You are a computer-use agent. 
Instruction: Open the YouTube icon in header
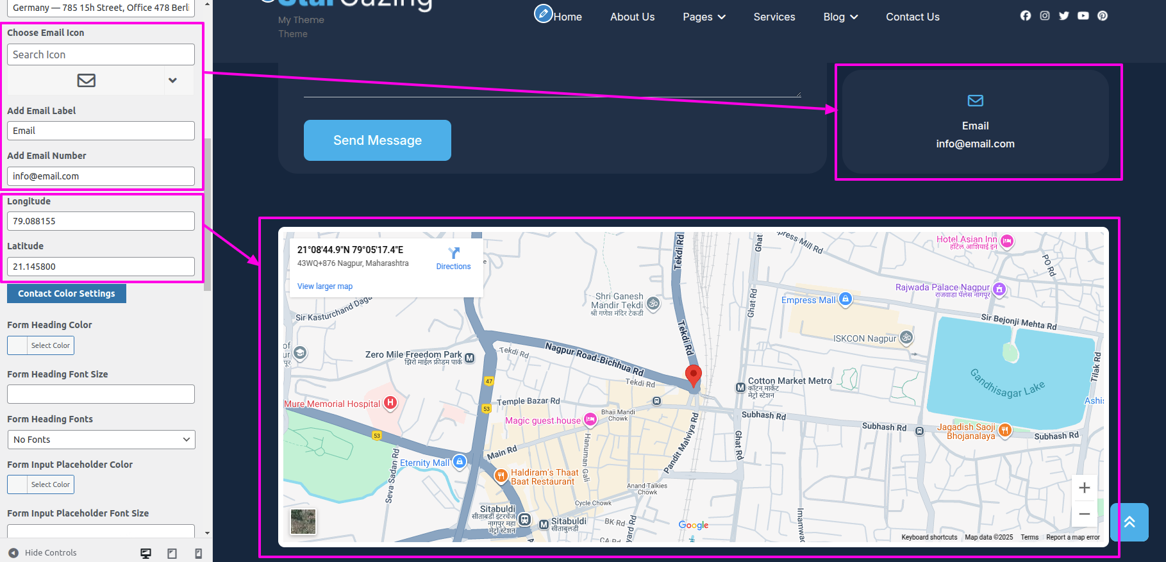point(1083,16)
